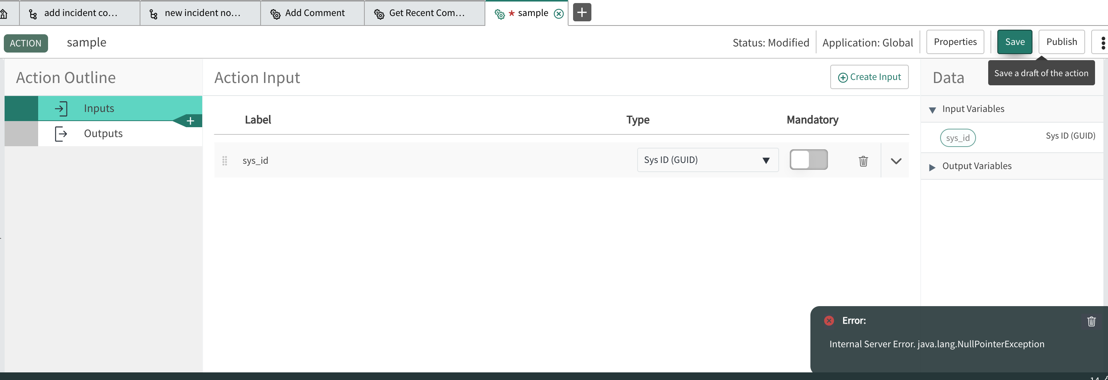Delete the sys_id input

[863, 161]
